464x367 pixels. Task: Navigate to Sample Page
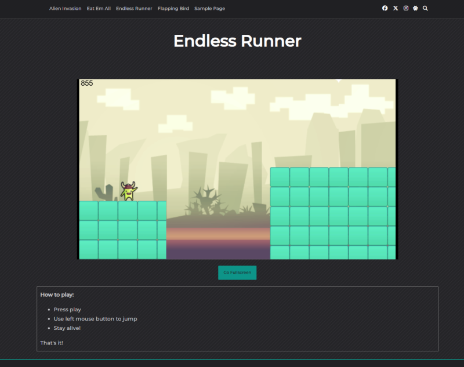[x=209, y=9]
